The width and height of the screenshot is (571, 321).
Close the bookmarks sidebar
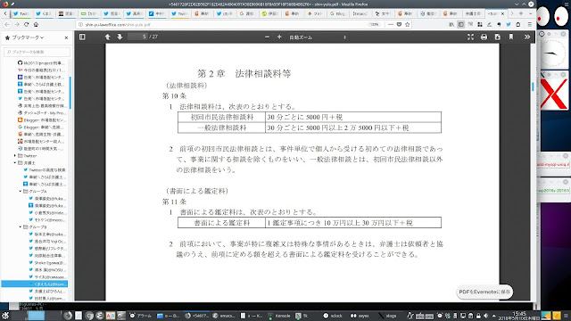(66, 37)
